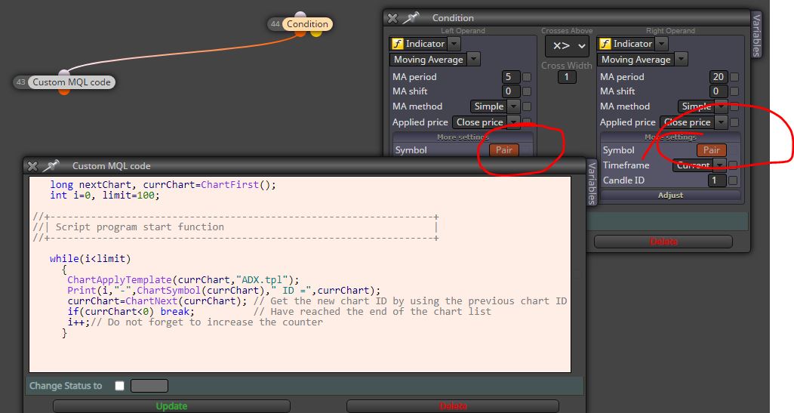Click the Candle ID value field

(716, 180)
